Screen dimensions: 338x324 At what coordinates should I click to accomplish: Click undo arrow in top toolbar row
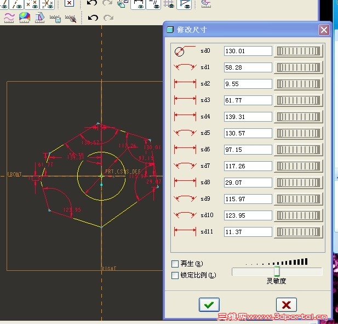[92, 3]
